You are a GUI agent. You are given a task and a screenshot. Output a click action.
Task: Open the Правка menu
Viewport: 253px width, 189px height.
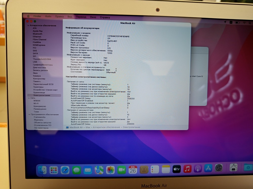pos(59,17)
